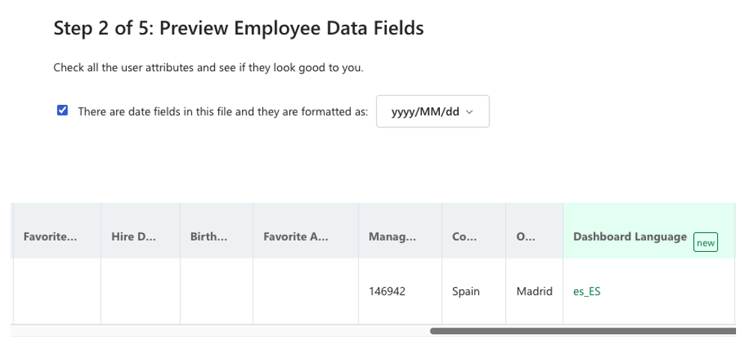754x350 pixels.
Task: Click the "Favorite..." first column header
Action: pos(50,237)
